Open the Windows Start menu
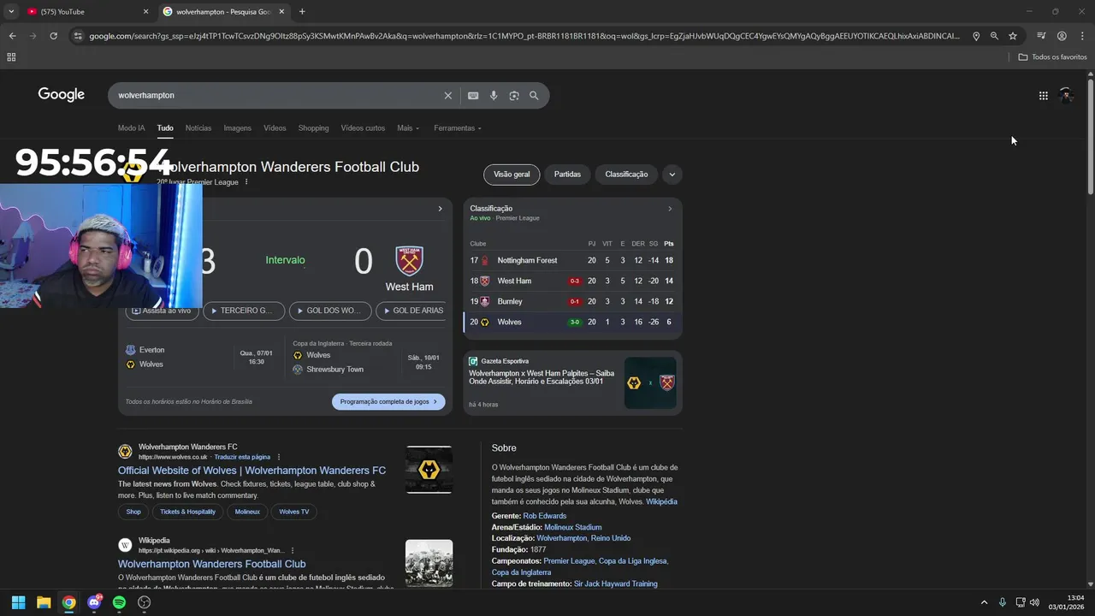The image size is (1095, 616). tap(18, 602)
